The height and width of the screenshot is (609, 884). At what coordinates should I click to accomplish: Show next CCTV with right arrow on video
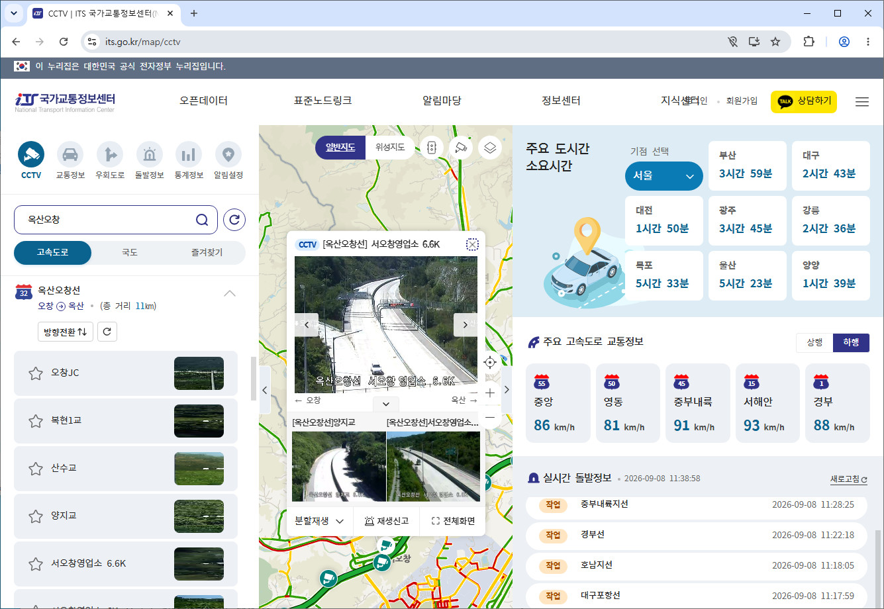click(x=466, y=324)
